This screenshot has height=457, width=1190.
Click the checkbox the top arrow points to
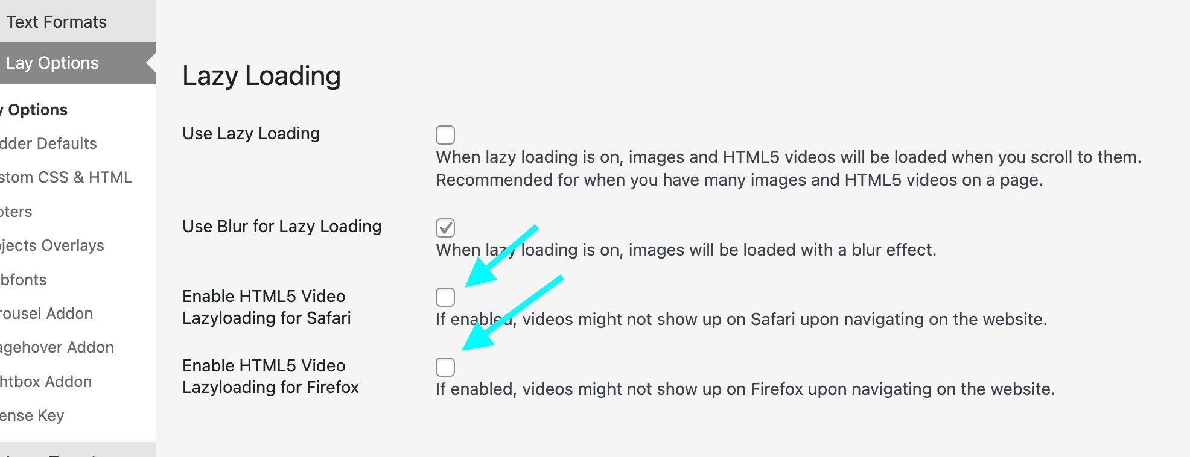[445, 297]
